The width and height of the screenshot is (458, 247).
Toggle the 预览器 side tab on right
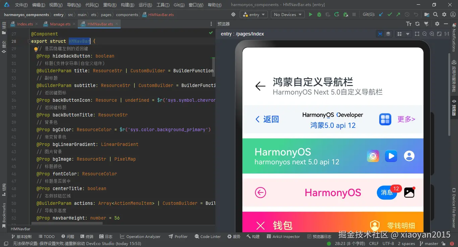(454, 107)
